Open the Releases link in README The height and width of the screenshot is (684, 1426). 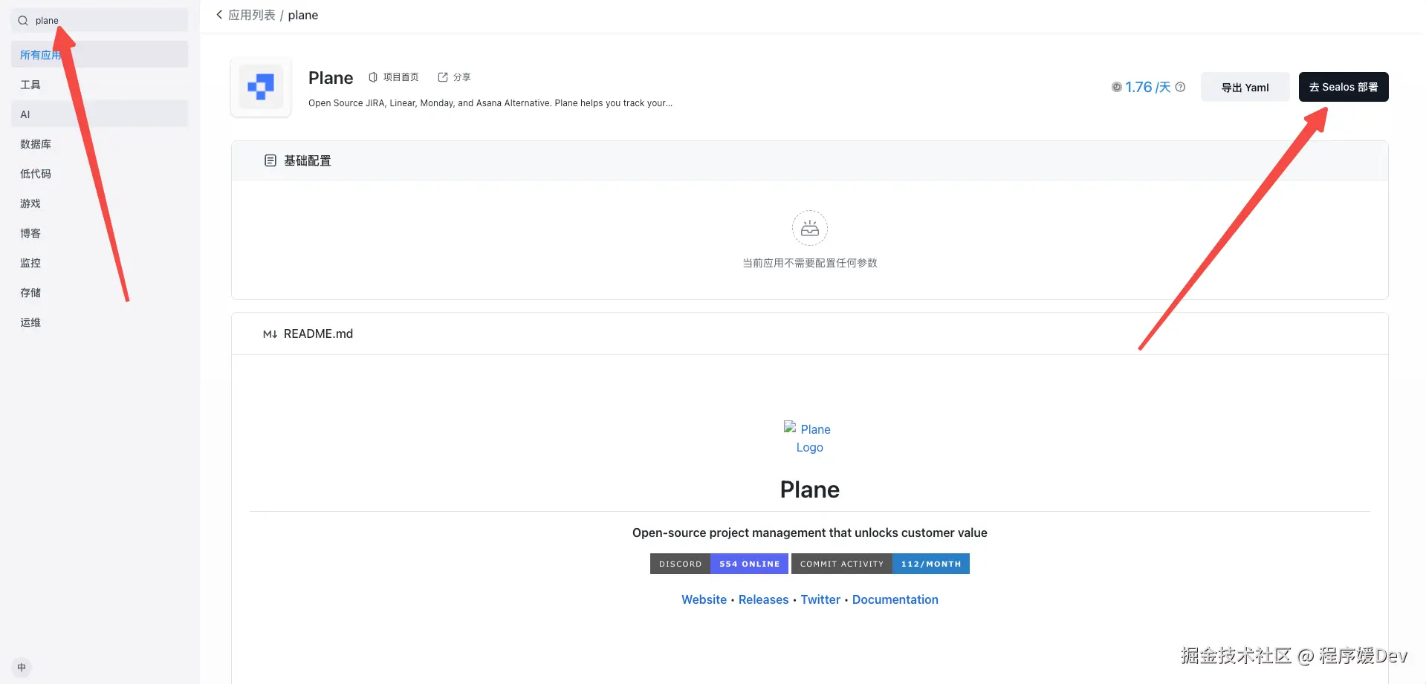pyautogui.click(x=763, y=599)
